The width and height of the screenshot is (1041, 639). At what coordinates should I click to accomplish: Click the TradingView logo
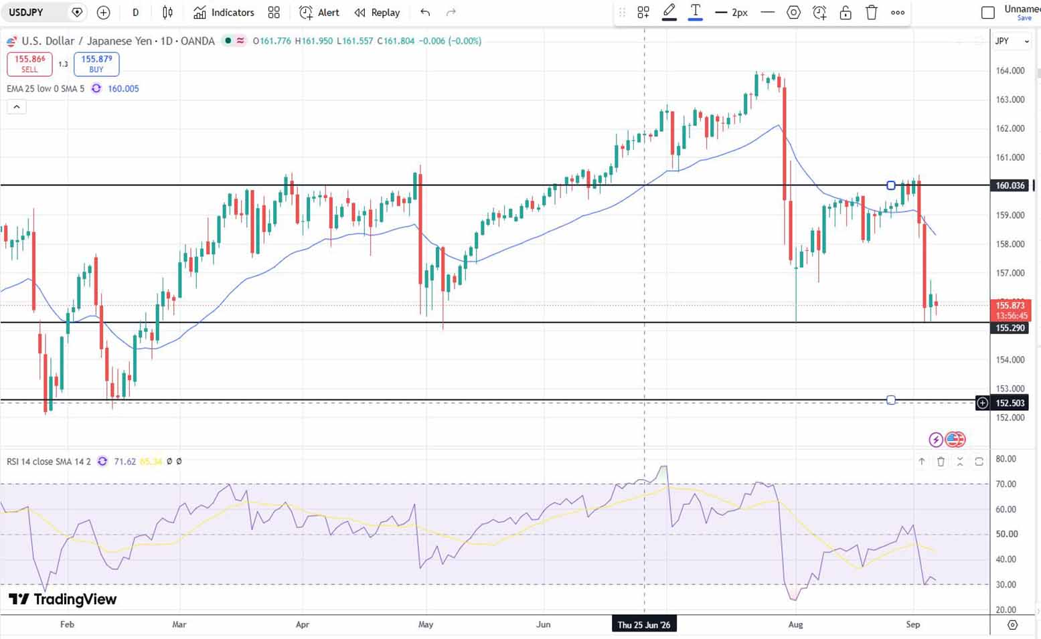point(63,599)
